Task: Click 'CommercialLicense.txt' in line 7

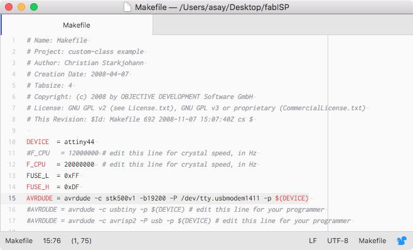Action: pos(323,108)
